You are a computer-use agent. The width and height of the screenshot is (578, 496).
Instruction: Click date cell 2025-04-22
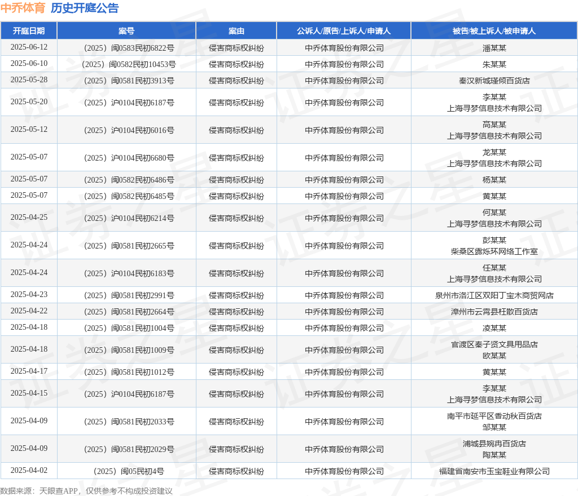click(29, 311)
